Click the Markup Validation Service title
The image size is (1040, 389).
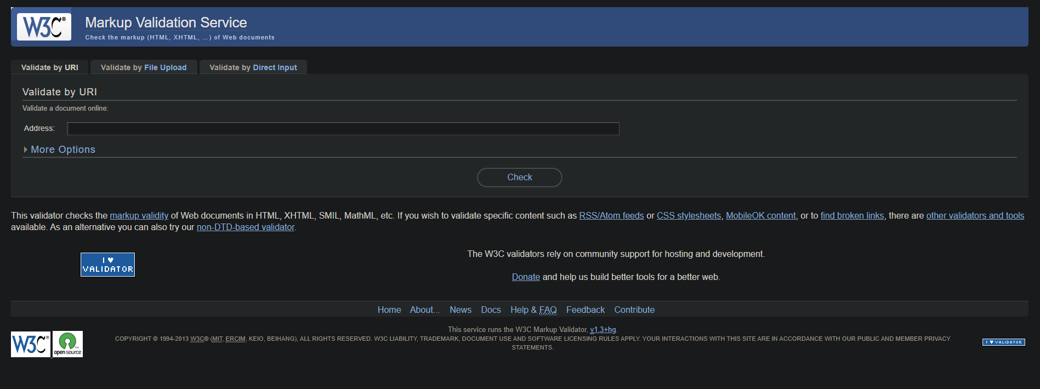pyautogui.click(x=166, y=22)
